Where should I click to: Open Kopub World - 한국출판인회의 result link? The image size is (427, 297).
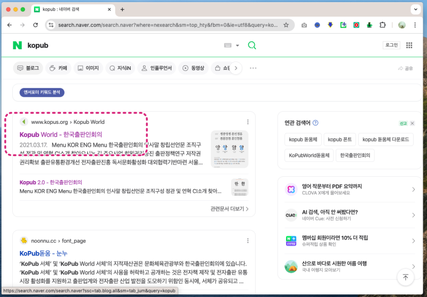click(61, 134)
